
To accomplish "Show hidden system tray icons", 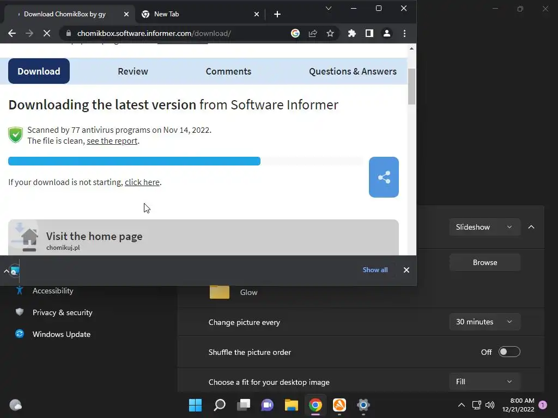I will [461, 405].
